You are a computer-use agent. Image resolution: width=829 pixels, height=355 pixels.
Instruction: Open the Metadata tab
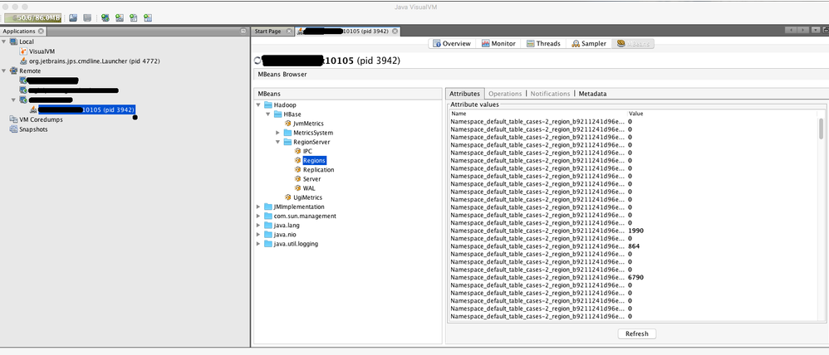point(592,94)
